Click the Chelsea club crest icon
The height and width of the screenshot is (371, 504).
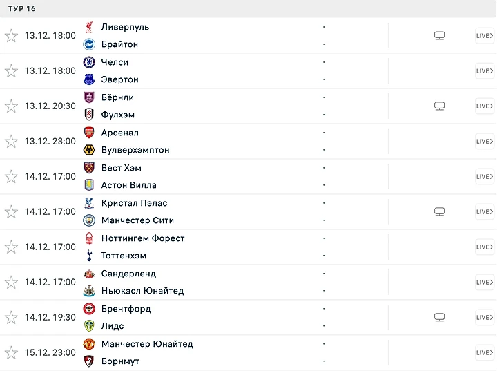click(x=88, y=62)
